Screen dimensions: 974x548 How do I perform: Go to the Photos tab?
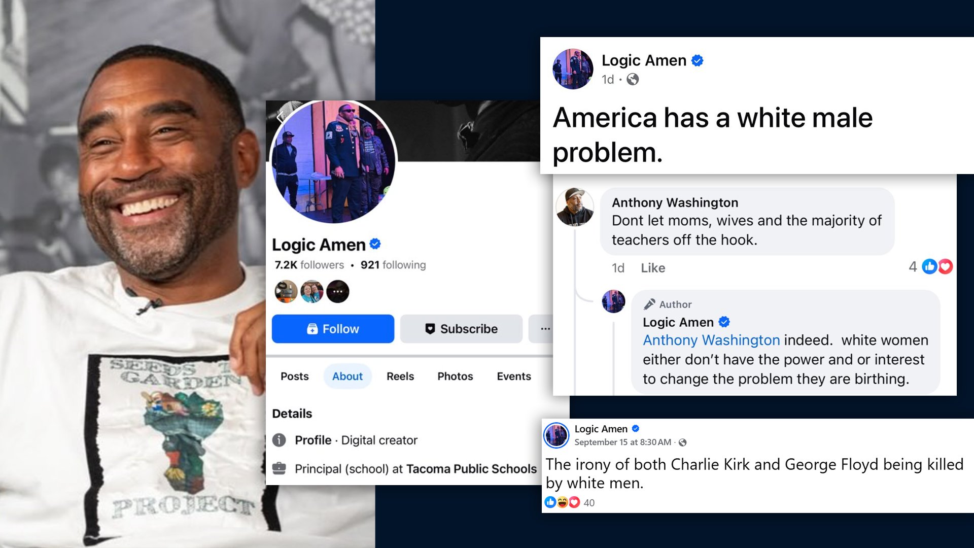[455, 376]
